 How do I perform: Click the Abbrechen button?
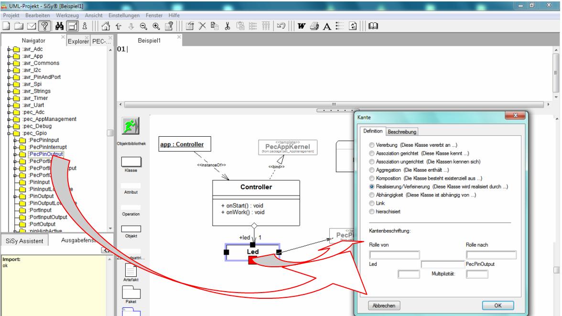[384, 305]
